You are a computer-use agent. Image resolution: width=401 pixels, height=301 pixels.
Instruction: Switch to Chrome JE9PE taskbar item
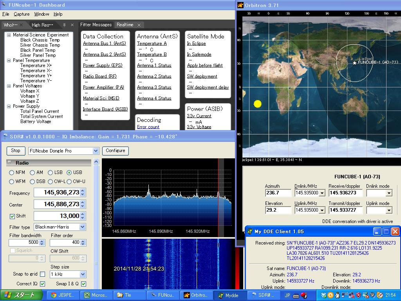(x=63, y=295)
